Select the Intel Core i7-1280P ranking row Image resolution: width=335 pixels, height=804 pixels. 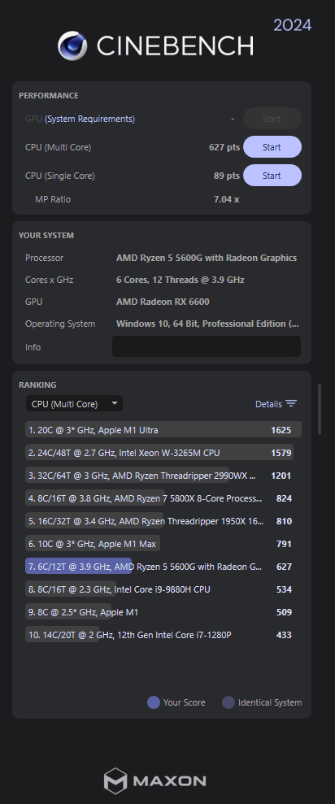[163, 635]
